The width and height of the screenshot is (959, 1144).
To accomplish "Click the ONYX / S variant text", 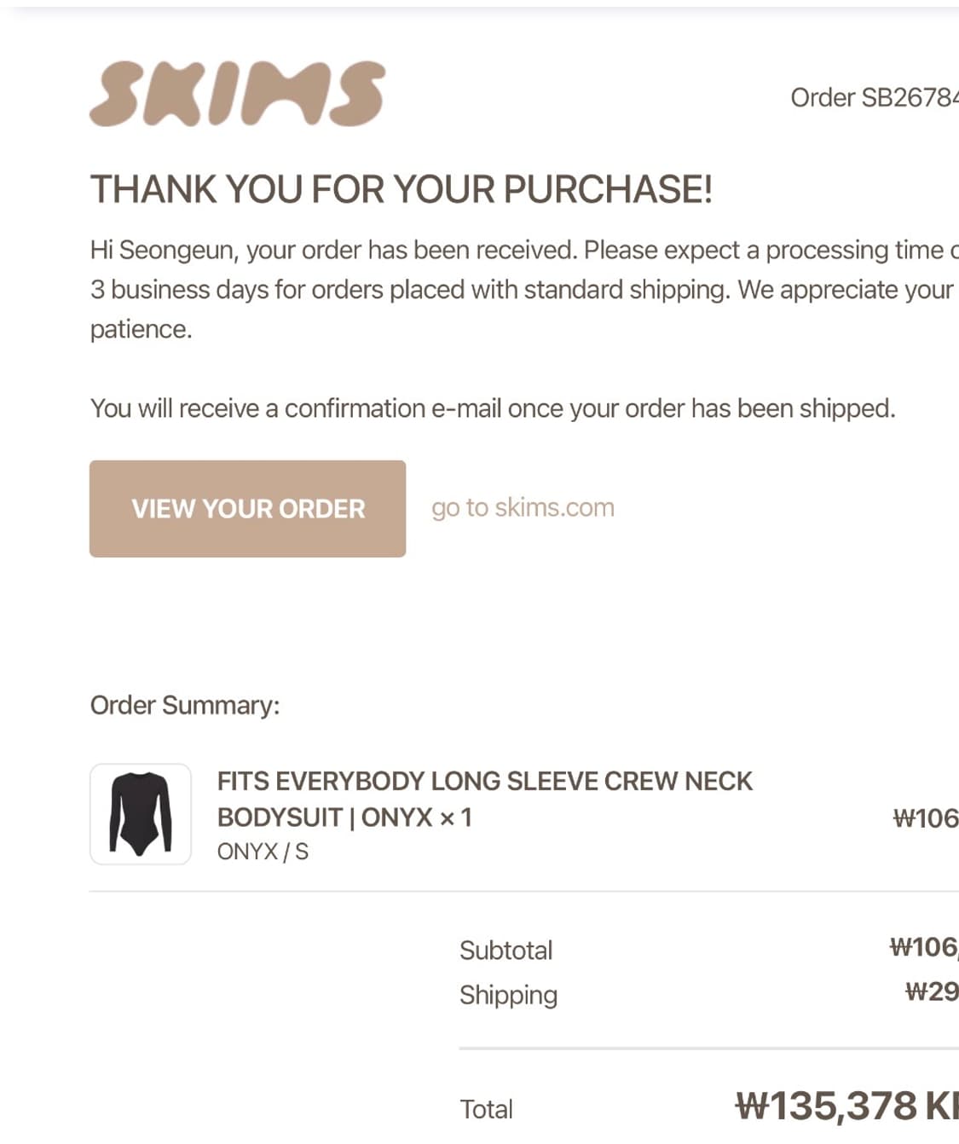I will coord(263,852).
